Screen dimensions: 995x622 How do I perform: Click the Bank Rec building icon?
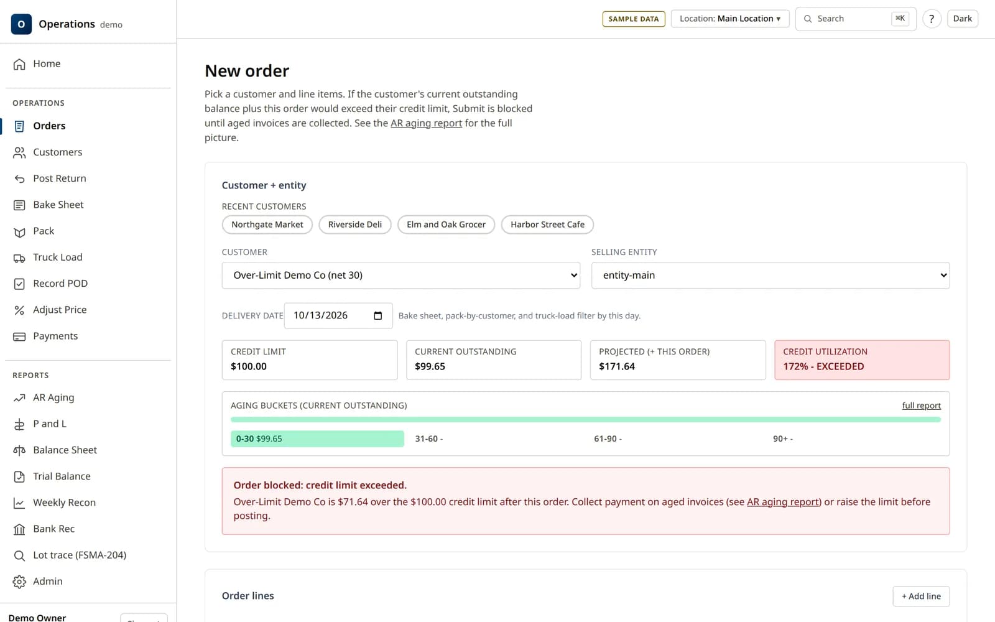[x=19, y=529]
